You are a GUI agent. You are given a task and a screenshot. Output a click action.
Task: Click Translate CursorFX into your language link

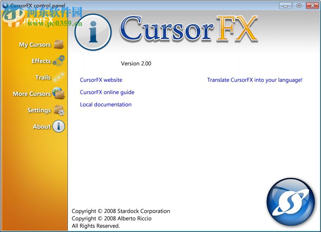255,80
